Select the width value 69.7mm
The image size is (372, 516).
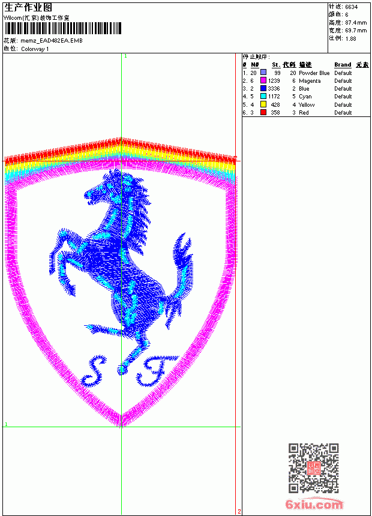[356, 31]
